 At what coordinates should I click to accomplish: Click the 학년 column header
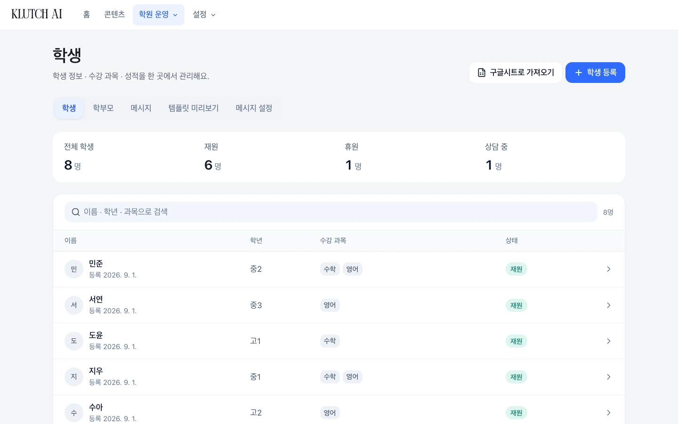(256, 241)
